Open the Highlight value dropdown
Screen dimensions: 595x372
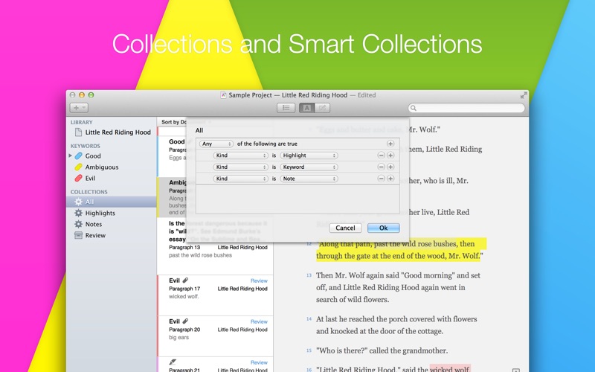coord(309,155)
